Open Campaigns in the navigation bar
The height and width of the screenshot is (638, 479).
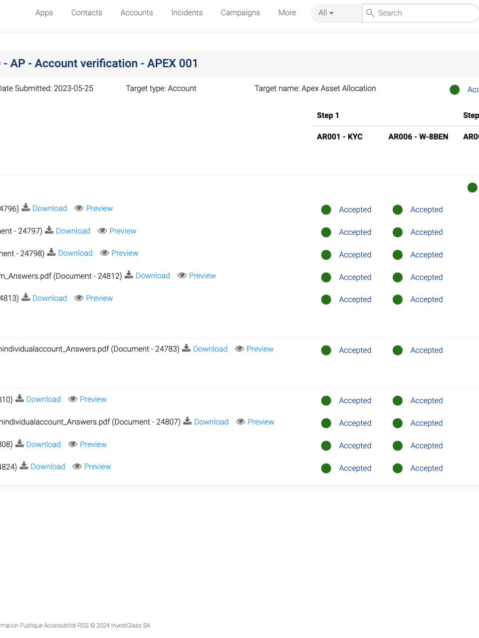[240, 13]
